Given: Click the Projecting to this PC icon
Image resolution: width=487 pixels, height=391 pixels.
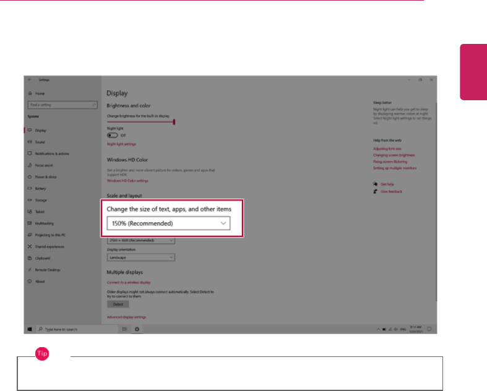Looking at the screenshot, I should [30, 235].
